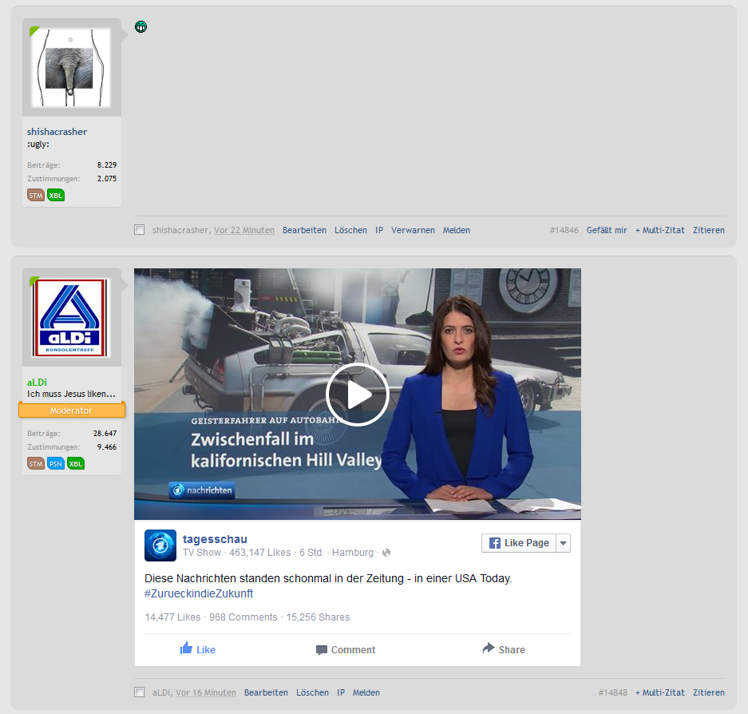The image size is (748, 714).
Task: Open shishacrasher's username profile link
Action: coord(57,132)
